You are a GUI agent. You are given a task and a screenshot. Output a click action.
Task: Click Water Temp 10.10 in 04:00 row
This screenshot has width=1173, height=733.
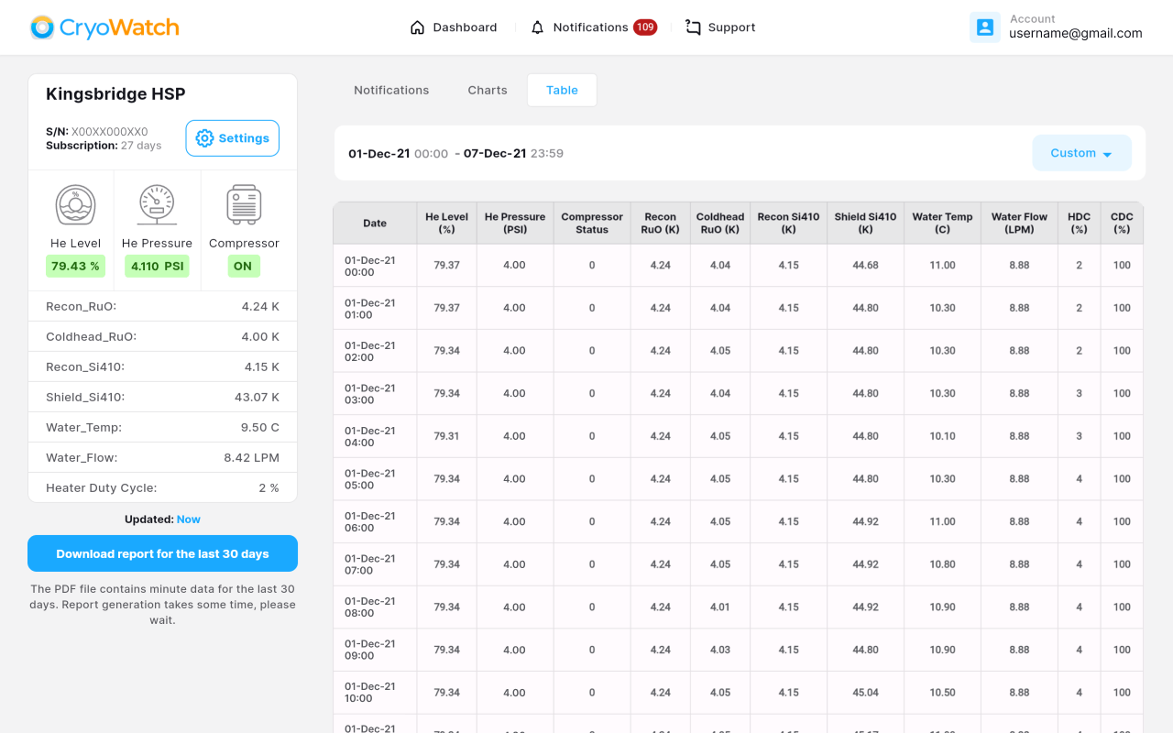click(x=943, y=436)
